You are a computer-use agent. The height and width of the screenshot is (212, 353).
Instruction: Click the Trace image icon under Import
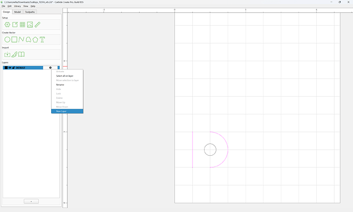coord(14,54)
